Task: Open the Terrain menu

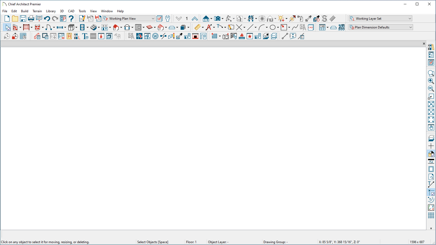Action: click(37, 11)
